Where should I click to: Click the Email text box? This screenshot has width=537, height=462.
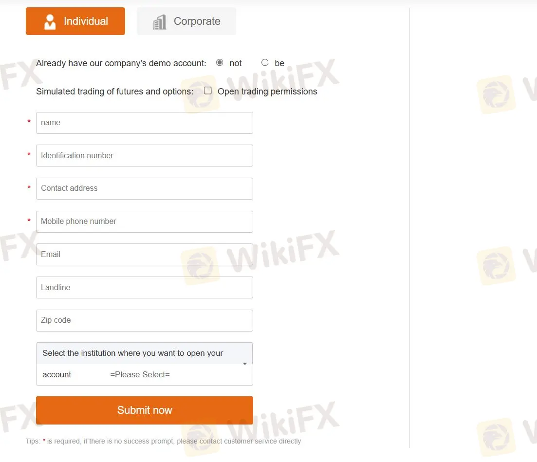[x=145, y=255]
